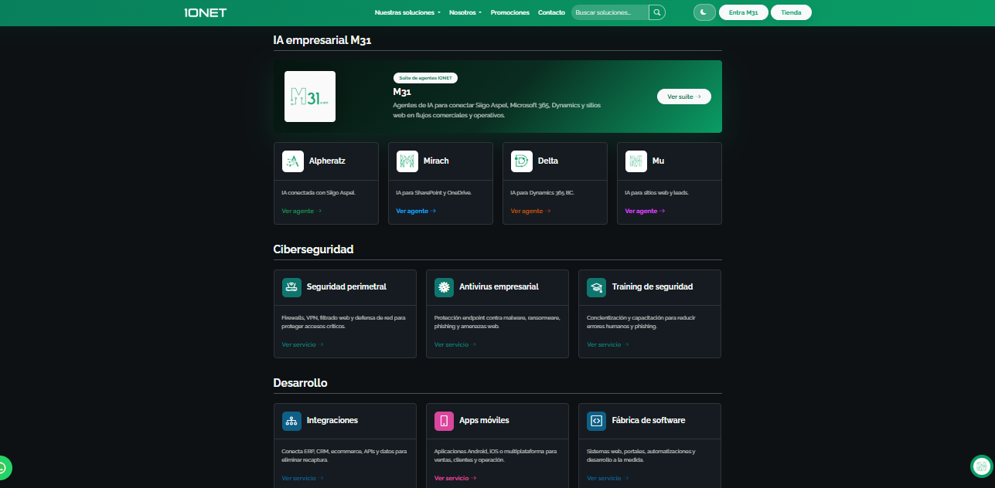
Task: Expand Nuestras soluciones dropdown menu
Action: (x=407, y=12)
